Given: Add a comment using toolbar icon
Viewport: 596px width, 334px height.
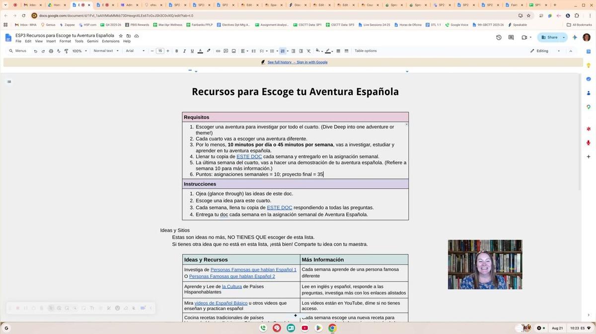Looking at the screenshot, I should click(226, 51).
